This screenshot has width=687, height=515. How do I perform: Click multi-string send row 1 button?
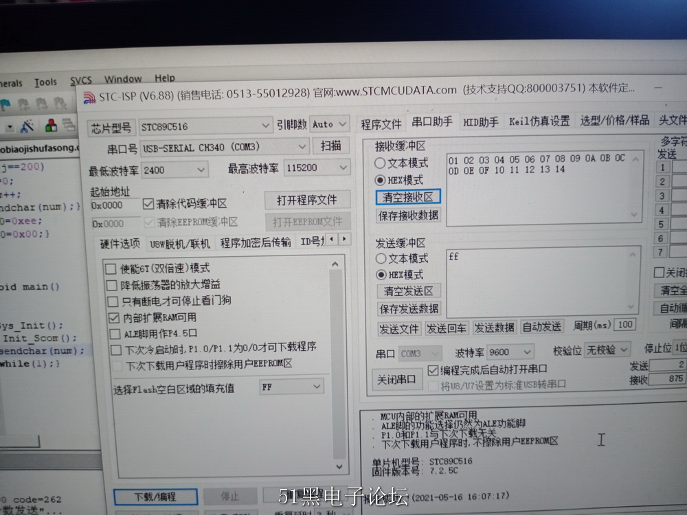click(662, 168)
